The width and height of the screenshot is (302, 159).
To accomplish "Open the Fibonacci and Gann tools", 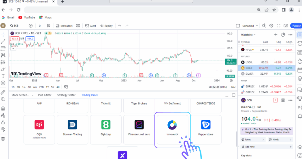I will tap(3, 48).
